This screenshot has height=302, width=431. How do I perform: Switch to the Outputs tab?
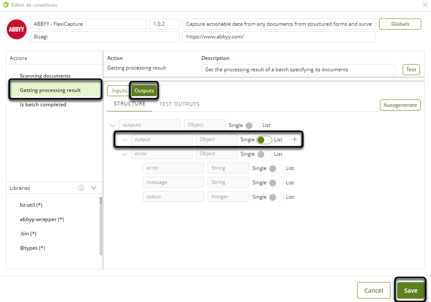(x=144, y=91)
